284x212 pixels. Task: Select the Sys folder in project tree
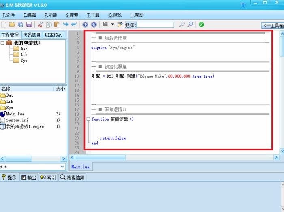click(x=24, y=61)
